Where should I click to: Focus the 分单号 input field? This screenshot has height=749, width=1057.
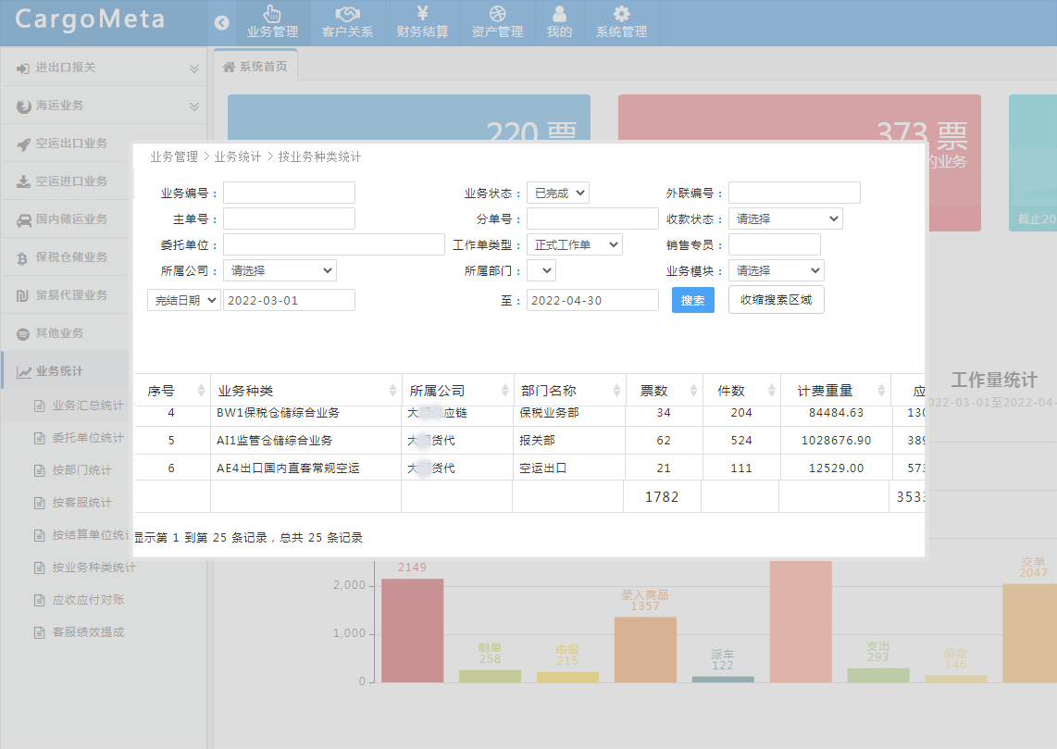click(x=592, y=218)
